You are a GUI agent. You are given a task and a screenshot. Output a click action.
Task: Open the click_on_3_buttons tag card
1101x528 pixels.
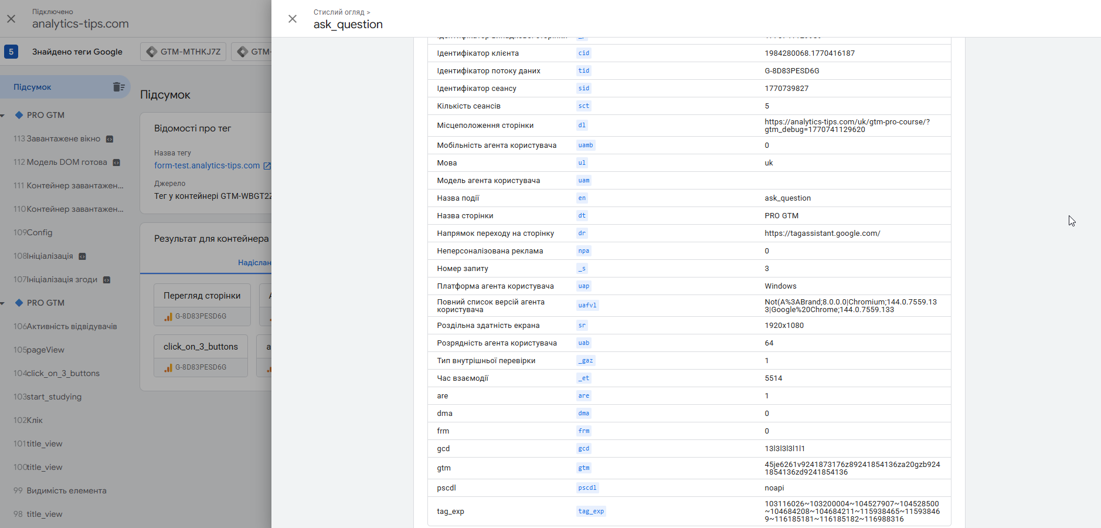[201, 347]
